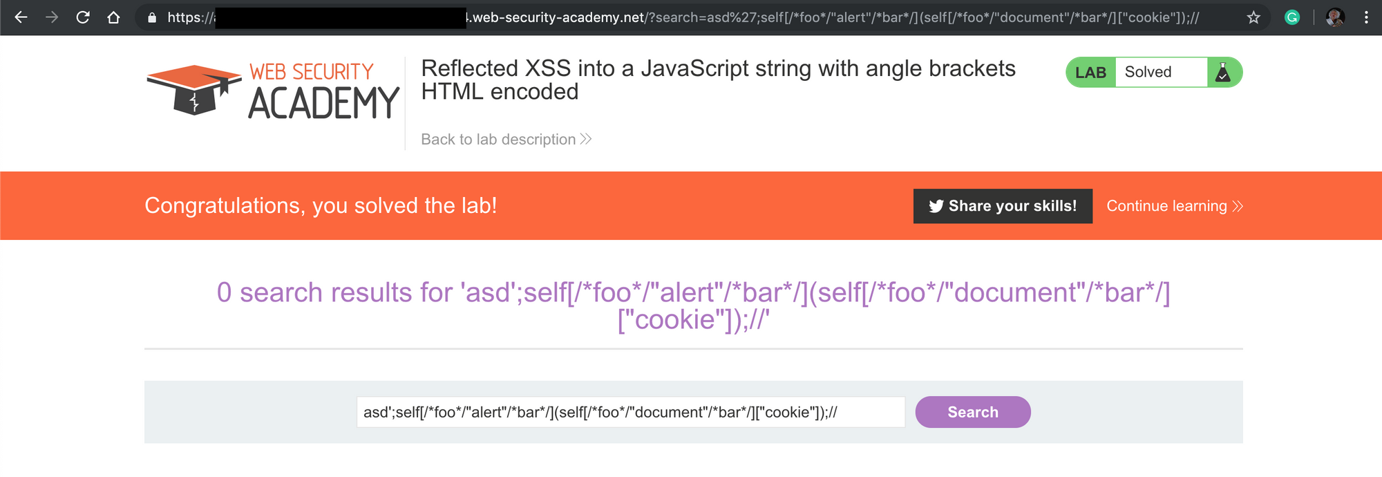Viewport: 1382px width, 477px height.
Task: Click the Twitter bird icon
Action: pos(936,206)
